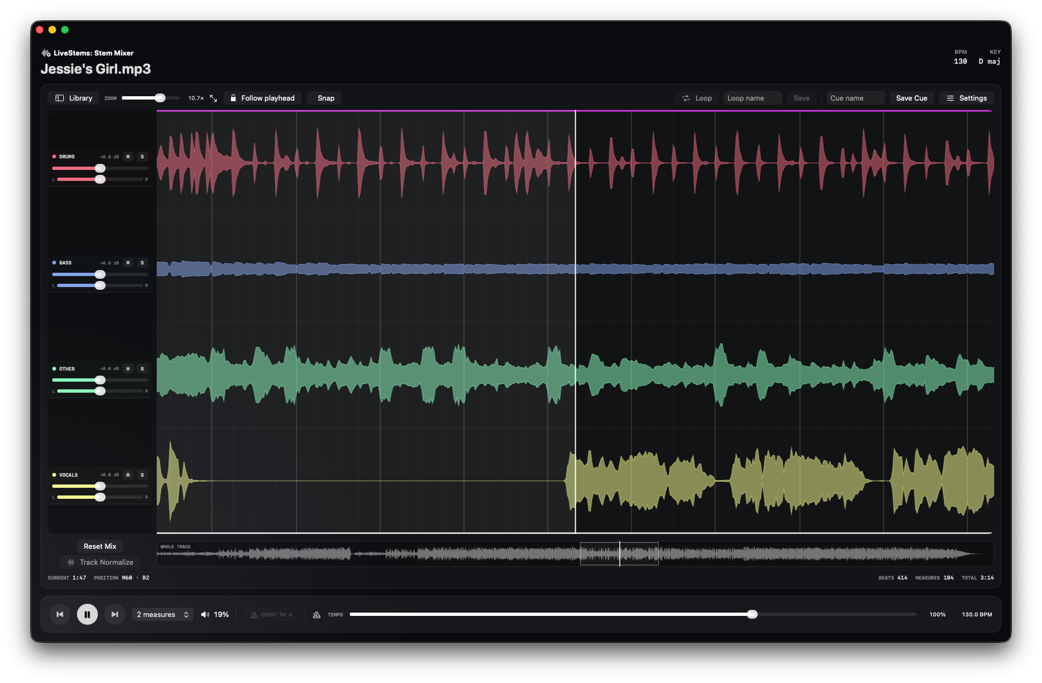Mute the OTHER stem
The width and height of the screenshot is (1042, 683).
click(128, 369)
